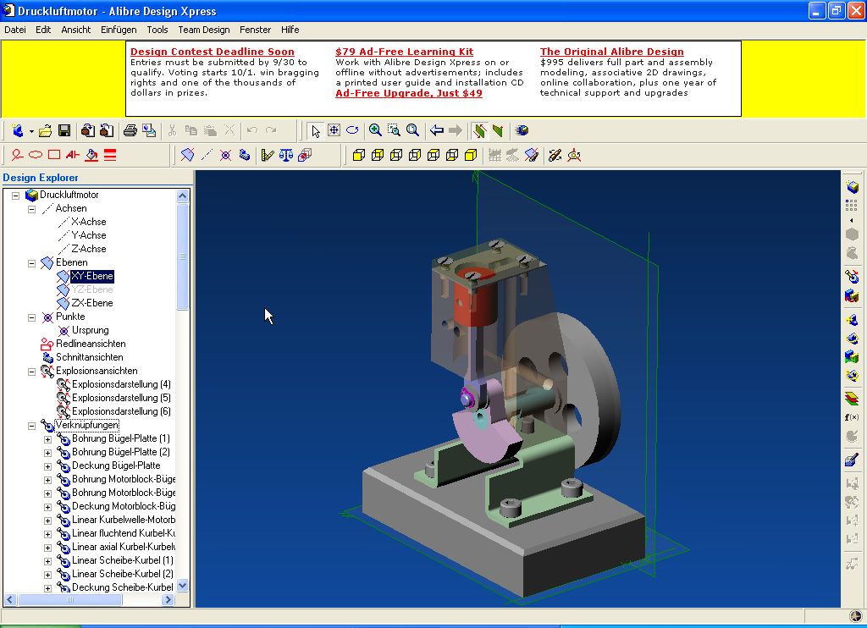
Task: Open the Edit menu
Action: click(x=43, y=30)
